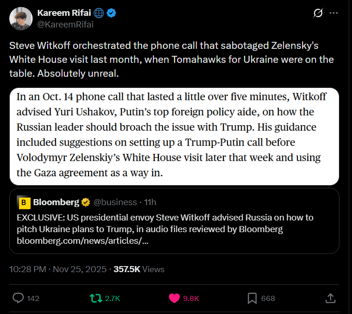
Task: Click Kareem Rifai's blue verified badge
Action: (111, 13)
